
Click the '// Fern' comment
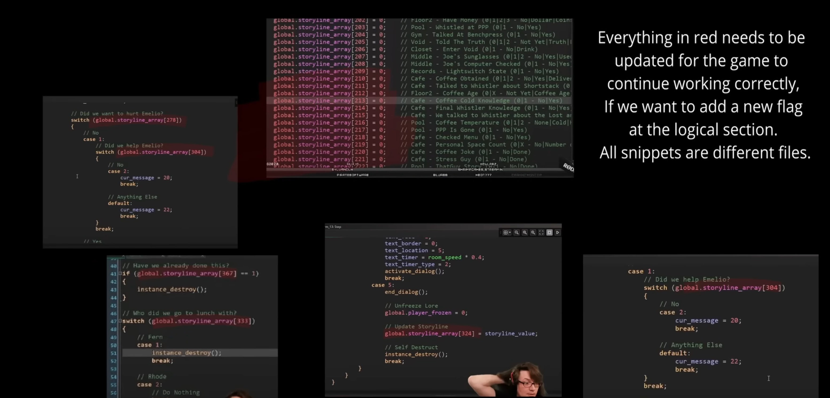click(x=150, y=337)
